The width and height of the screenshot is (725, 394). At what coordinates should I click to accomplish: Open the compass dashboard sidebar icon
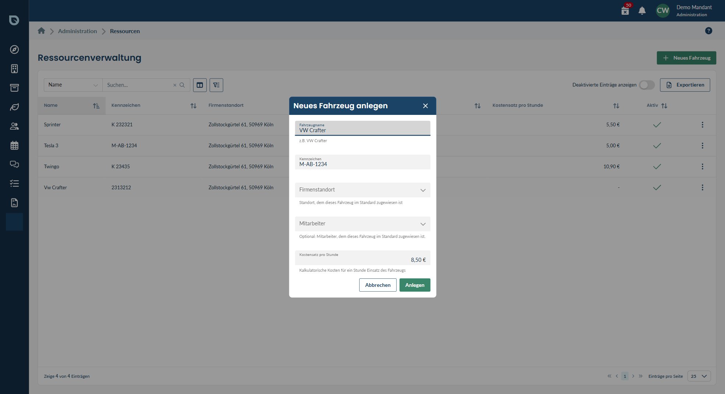click(x=14, y=49)
